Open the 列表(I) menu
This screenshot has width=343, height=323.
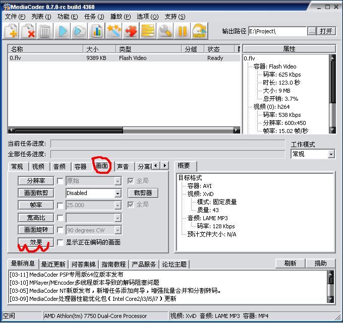[41, 17]
